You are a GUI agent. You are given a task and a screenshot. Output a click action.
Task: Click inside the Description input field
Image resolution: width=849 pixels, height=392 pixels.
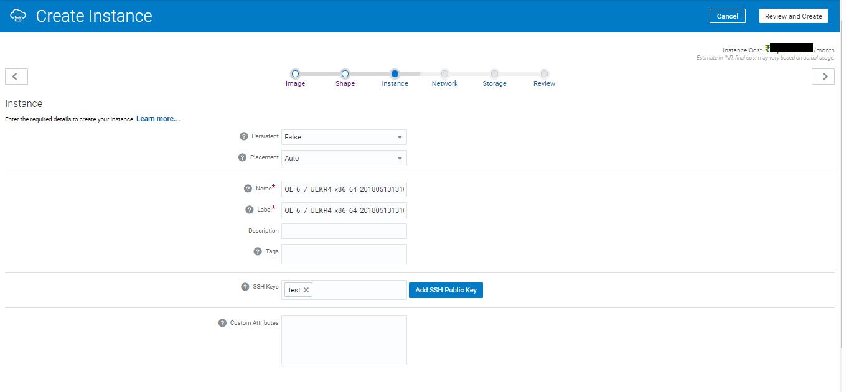pos(344,230)
